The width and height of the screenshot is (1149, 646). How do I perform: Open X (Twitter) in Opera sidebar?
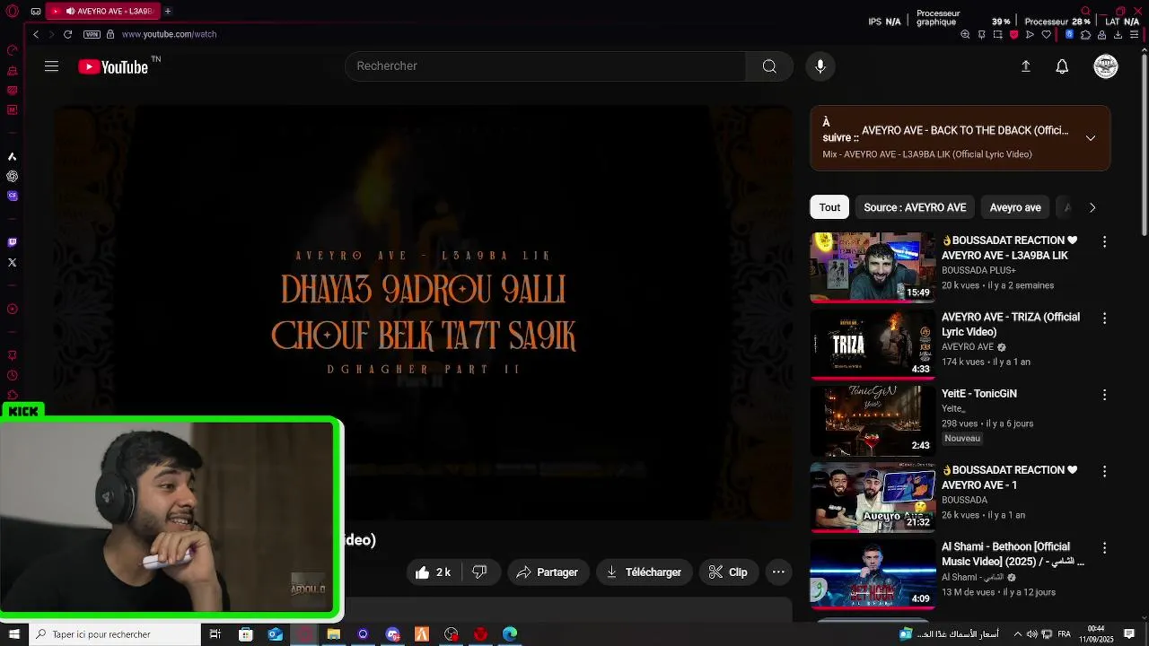click(12, 263)
